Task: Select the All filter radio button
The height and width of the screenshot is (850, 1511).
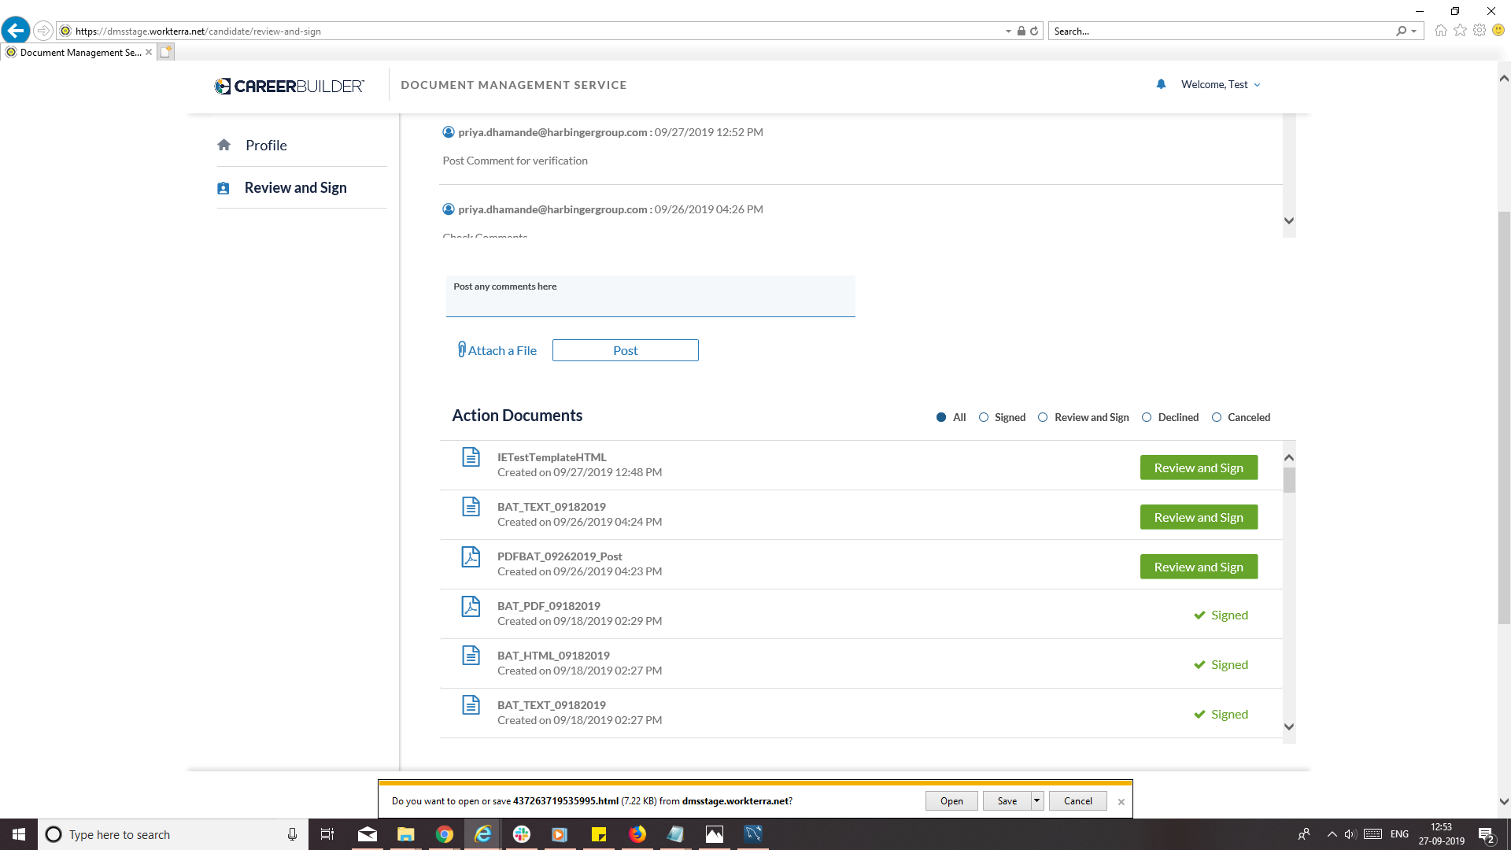Action: [941, 417]
